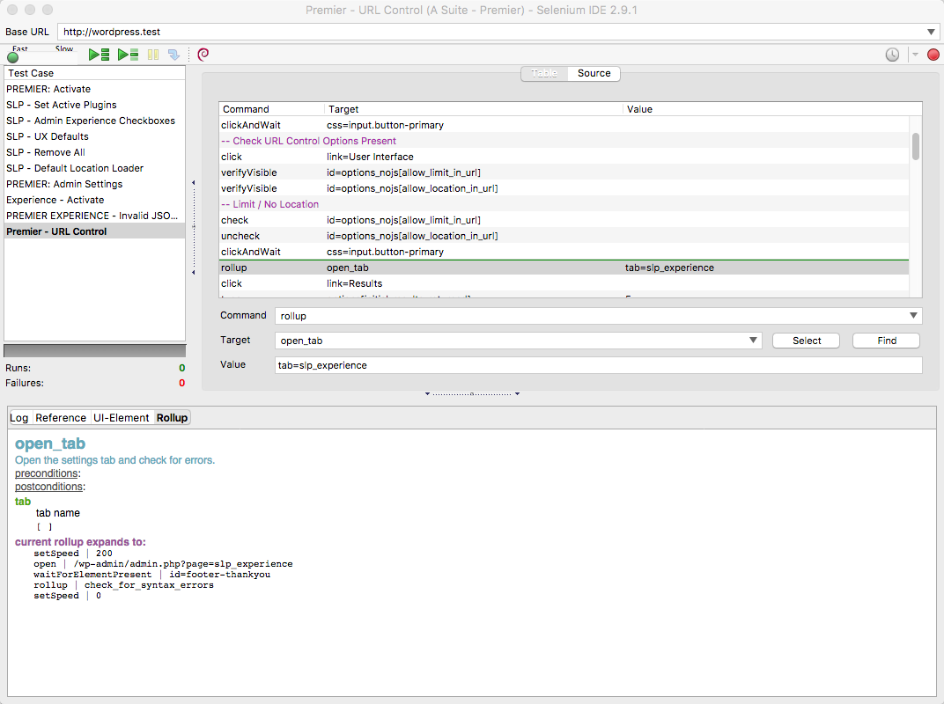Open the Command field dropdown
This screenshot has height=704, width=944.
click(x=913, y=315)
